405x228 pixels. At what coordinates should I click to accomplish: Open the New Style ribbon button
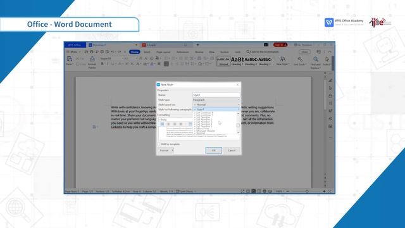click(283, 61)
